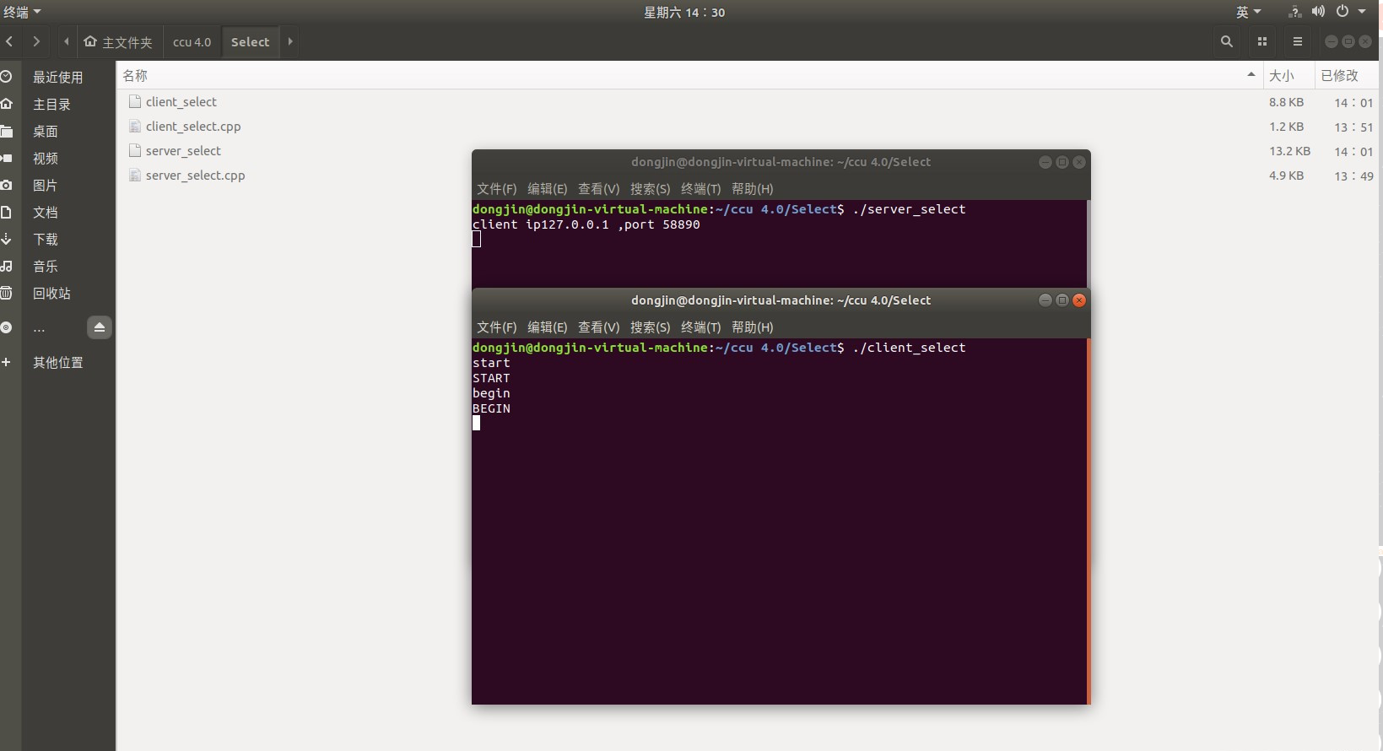Select the server_select.cpp file icon
The width and height of the screenshot is (1383, 751).
click(x=134, y=175)
